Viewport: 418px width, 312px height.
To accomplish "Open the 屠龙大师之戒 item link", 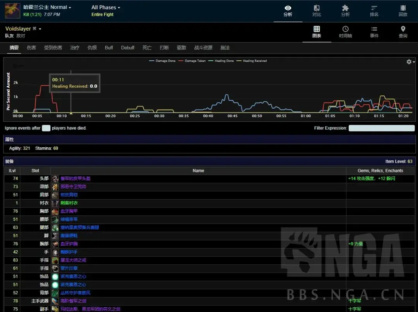I will [73, 260].
